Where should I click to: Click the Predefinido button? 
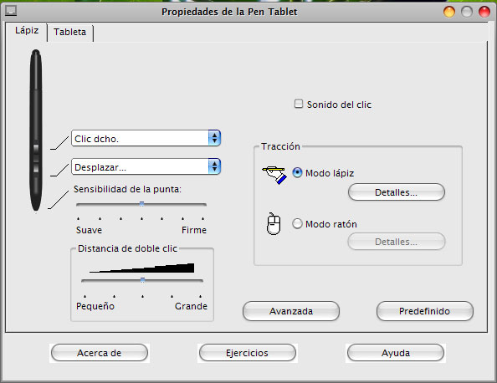point(425,311)
